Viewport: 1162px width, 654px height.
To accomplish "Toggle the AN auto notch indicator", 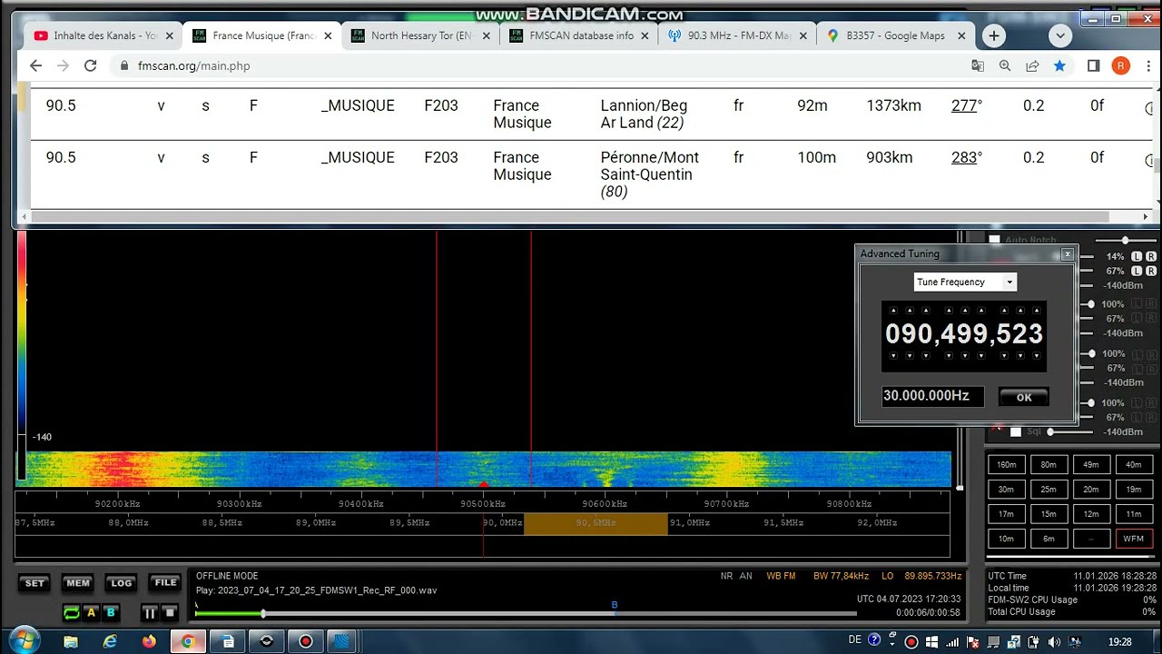I will coord(746,576).
